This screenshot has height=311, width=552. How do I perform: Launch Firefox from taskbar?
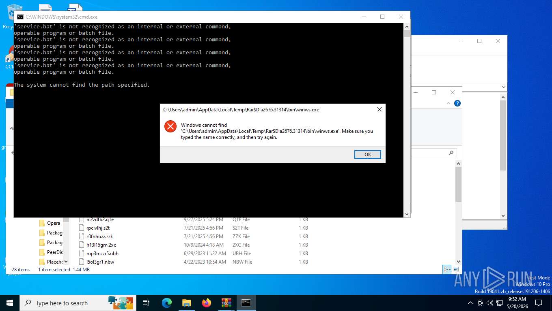click(x=207, y=303)
